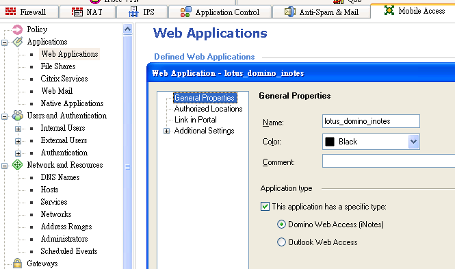This screenshot has width=455, height=269.
Task: Click the Network and Resources green icon
Action: [17, 165]
